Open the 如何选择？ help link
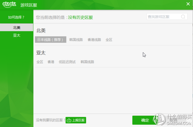The width and height of the screenshot is (193, 127). pyautogui.click(x=16, y=17)
